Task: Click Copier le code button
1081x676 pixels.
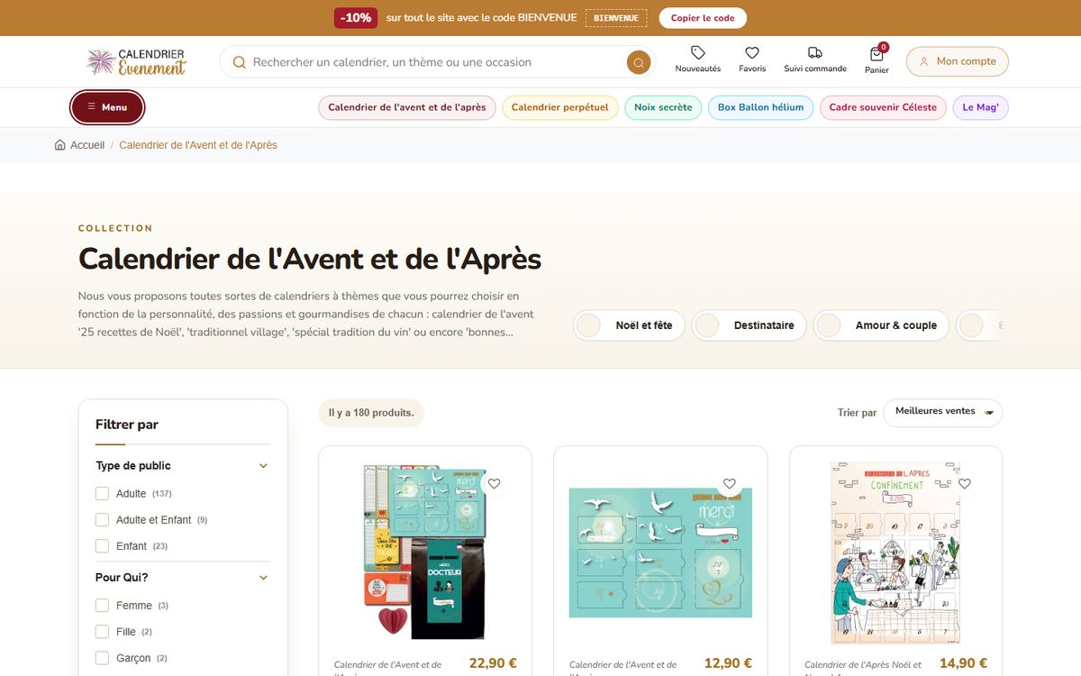Action: [703, 18]
